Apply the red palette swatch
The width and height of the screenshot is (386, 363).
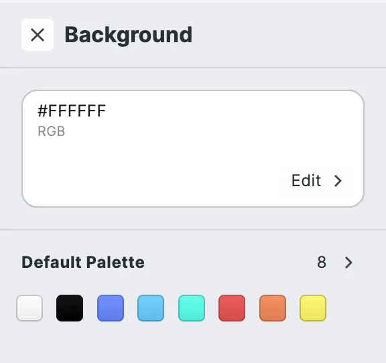232,308
